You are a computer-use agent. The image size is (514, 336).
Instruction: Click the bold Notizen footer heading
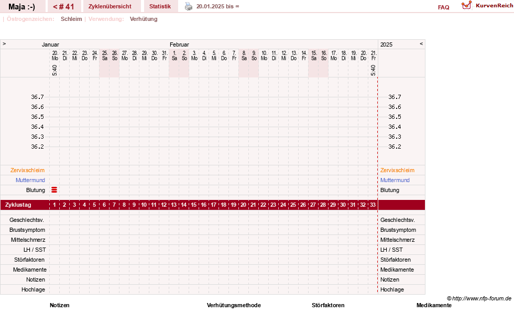coord(60,305)
